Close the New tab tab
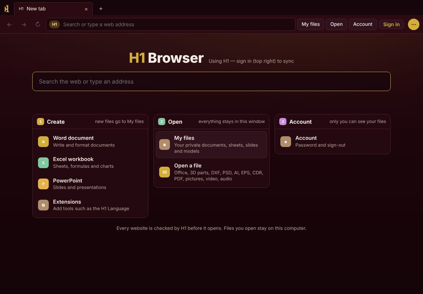 click(x=86, y=9)
